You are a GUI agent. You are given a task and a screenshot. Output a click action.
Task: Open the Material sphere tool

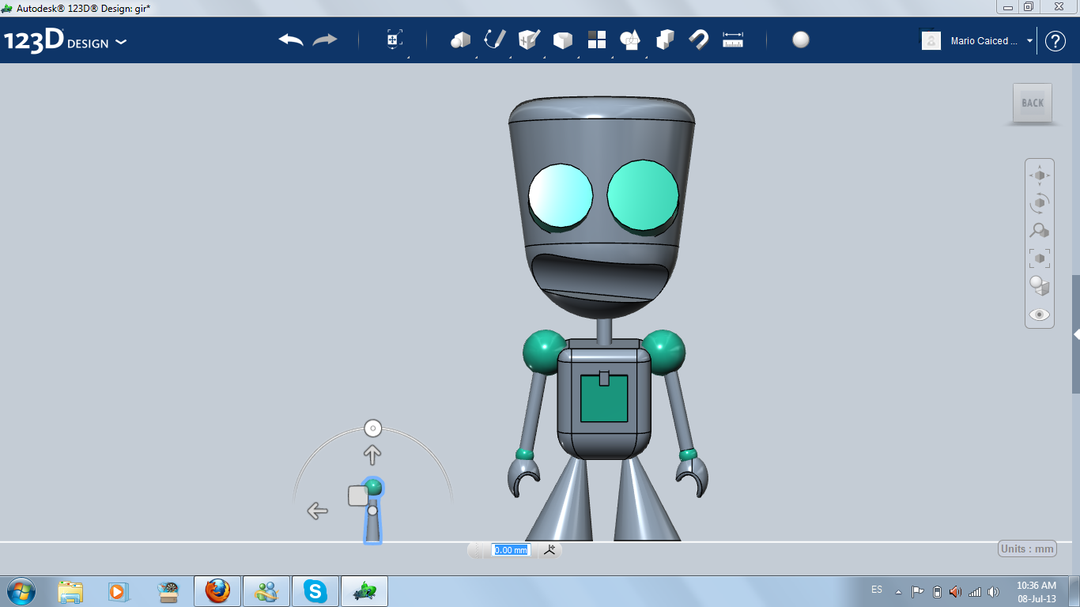(x=801, y=40)
